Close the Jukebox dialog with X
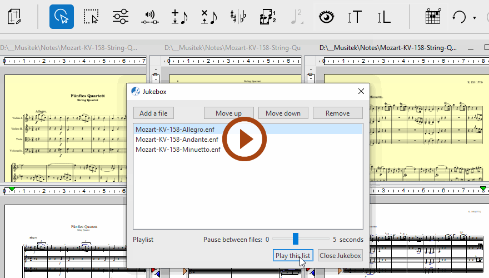The image size is (489, 278). click(361, 91)
